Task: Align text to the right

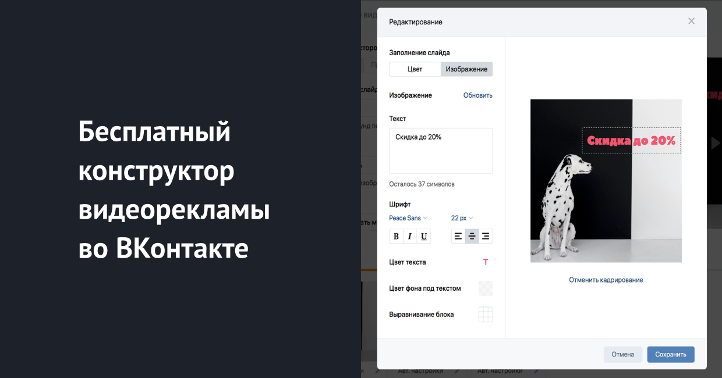Action: click(x=486, y=236)
